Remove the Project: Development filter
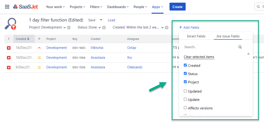Image resolution: width=264 pixels, height=123 pixels. 69,28
